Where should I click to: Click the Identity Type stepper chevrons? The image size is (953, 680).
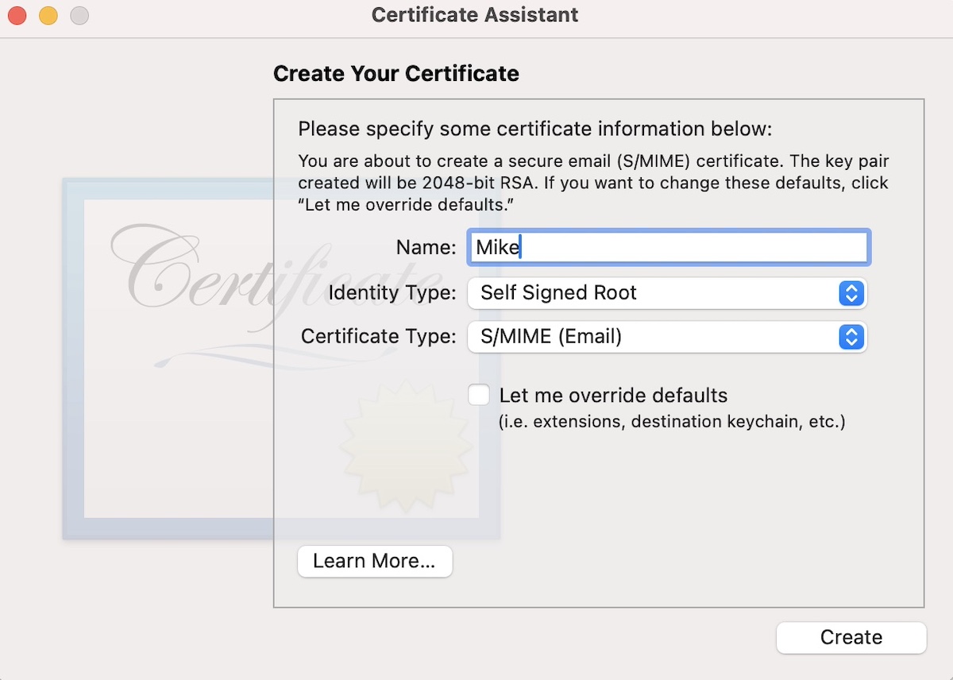coord(851,294)
